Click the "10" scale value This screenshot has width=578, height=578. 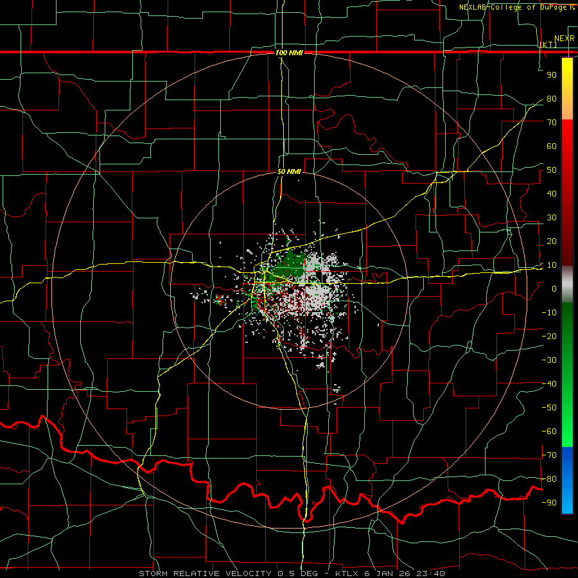click(x=552, y=265)
